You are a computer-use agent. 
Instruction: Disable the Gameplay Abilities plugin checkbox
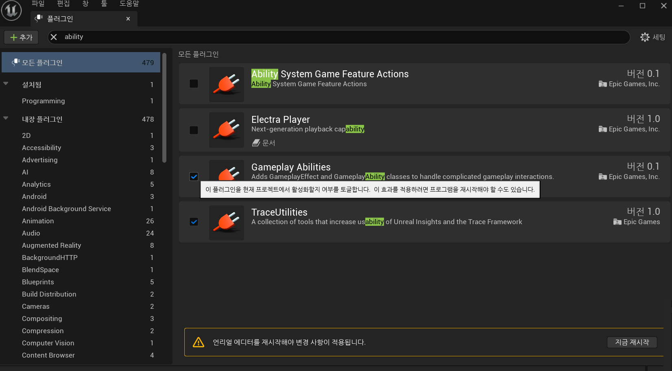[194, 177]
